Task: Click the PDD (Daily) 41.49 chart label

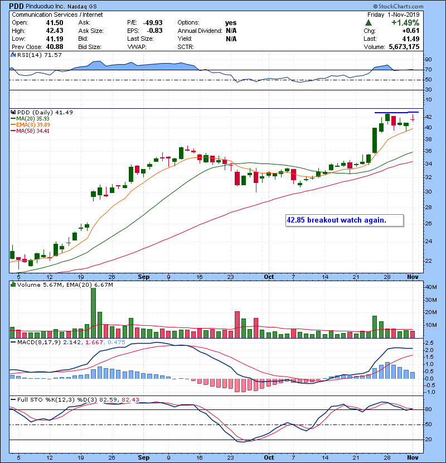Action: pyautogui.click(x=45, y=113)
